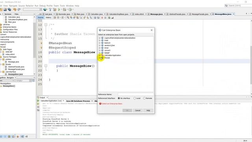This screenshot has height=142, width=252.
Task: Select the No interface radio button
Action: [x=119, y=98]
